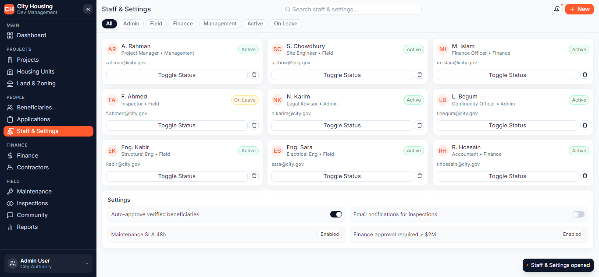Image resolution: width=599 pixels, height=277 pixels.
Task: Open notifications bell
Action: (557, 9)
